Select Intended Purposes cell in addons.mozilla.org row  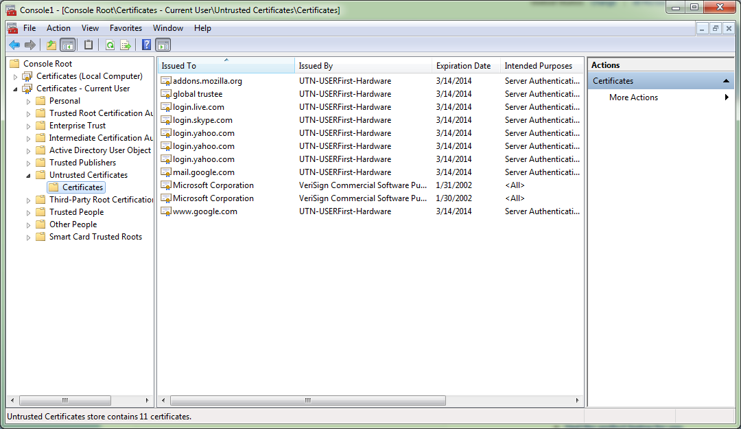coord(542,81)
